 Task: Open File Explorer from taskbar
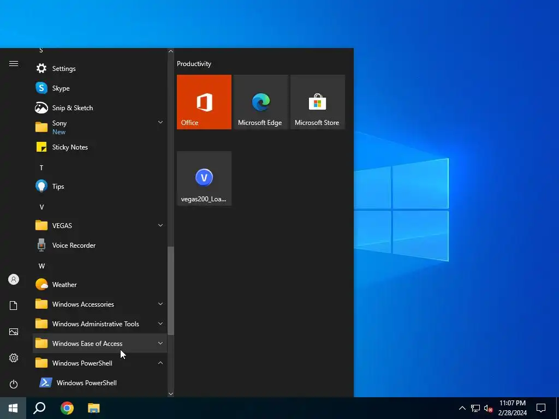coord(94,408)
